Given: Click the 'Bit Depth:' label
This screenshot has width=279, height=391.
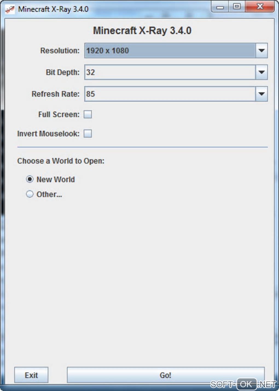Looking at the screenshot, I should point(63,72).
